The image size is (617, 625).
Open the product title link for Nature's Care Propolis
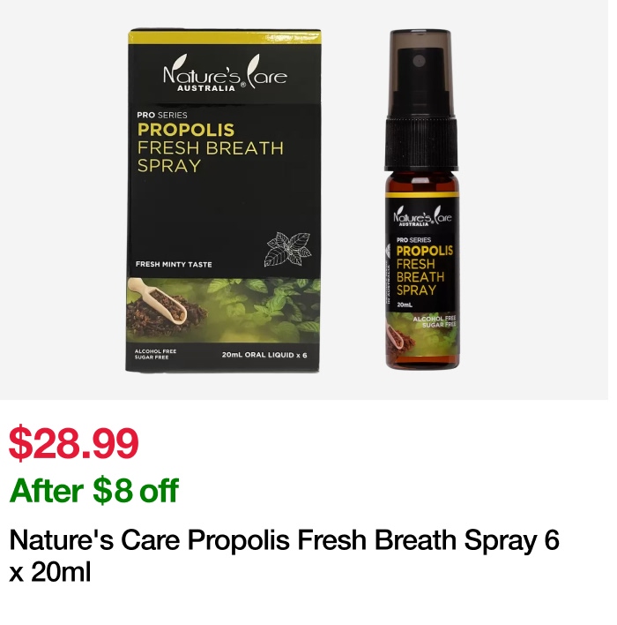click(284, 555)
